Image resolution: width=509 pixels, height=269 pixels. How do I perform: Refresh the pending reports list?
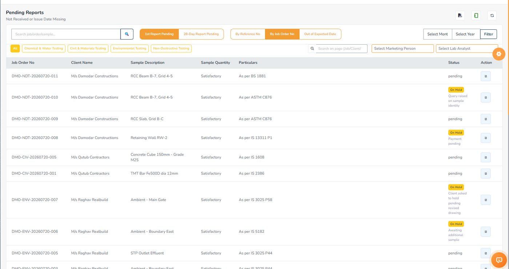492,16
